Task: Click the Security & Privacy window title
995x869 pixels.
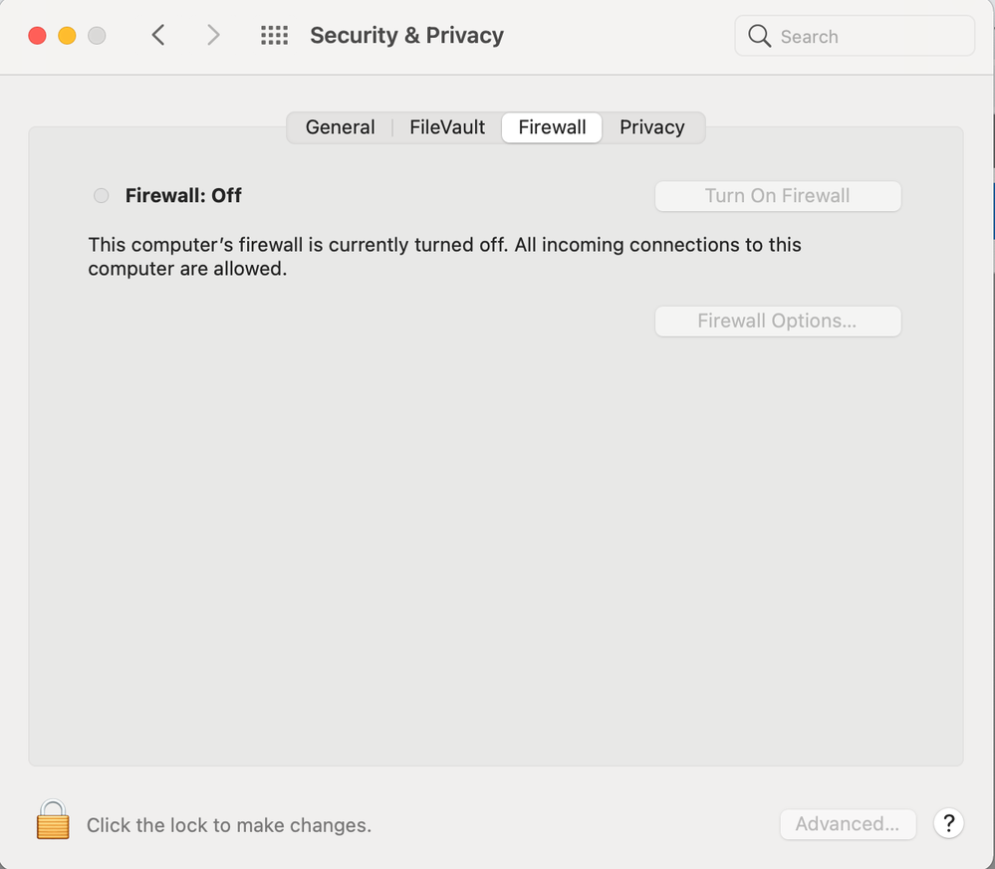Action: 406,36
